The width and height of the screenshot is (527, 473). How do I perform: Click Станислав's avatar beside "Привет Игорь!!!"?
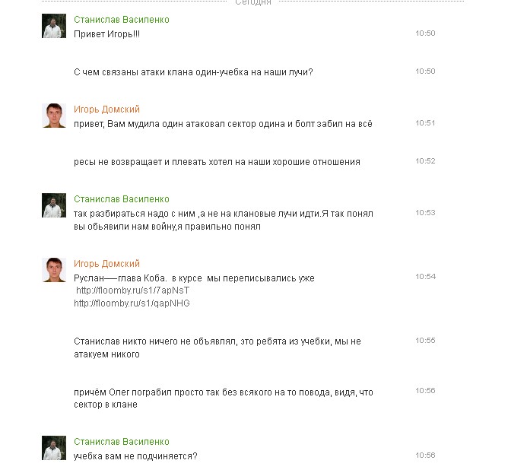tap(53, 26)
